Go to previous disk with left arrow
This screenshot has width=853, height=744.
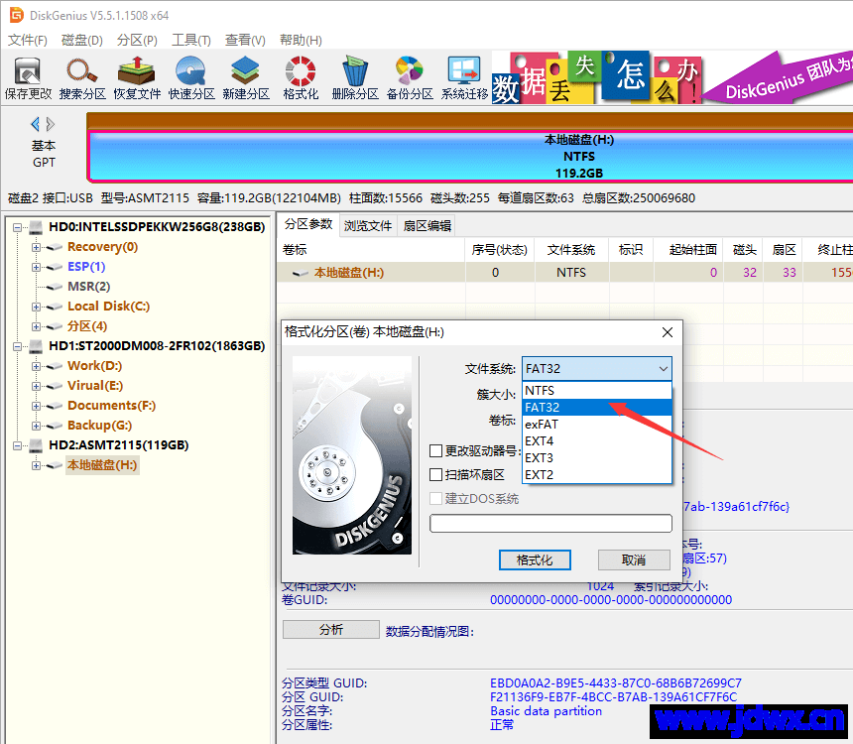pyautogui.click(x=36, y=125)
